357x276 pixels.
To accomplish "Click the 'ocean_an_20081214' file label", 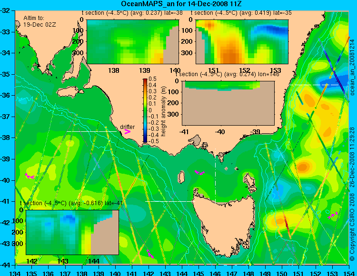I will click(352, 68).
